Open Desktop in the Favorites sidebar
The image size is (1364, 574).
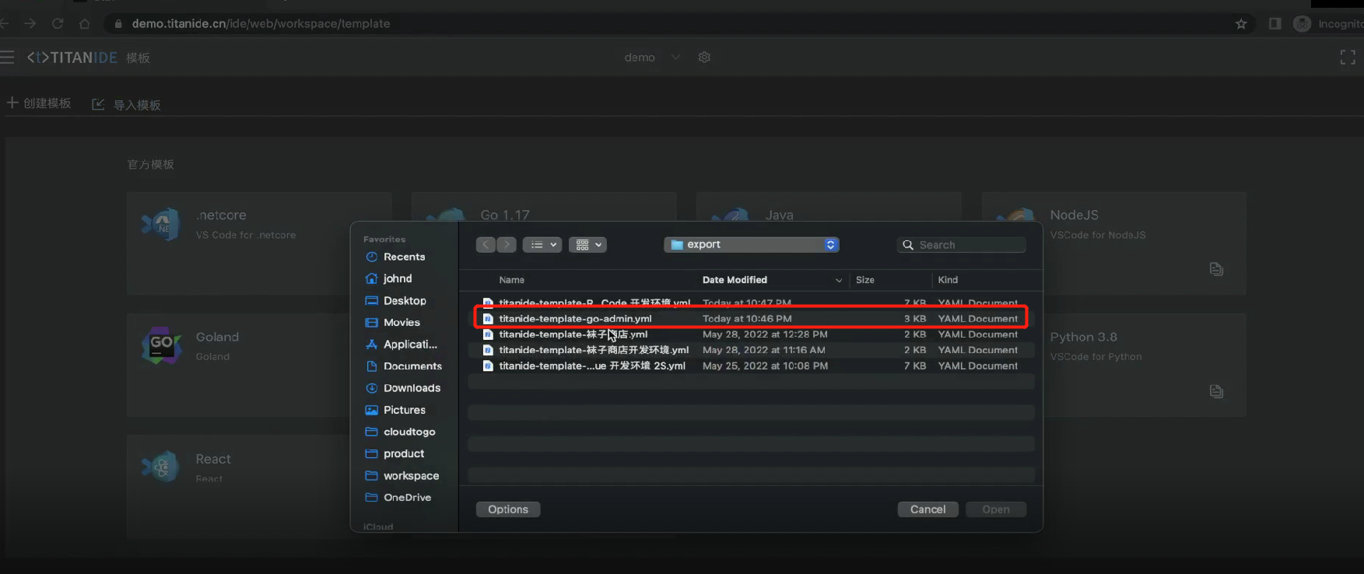click(405, 301)
